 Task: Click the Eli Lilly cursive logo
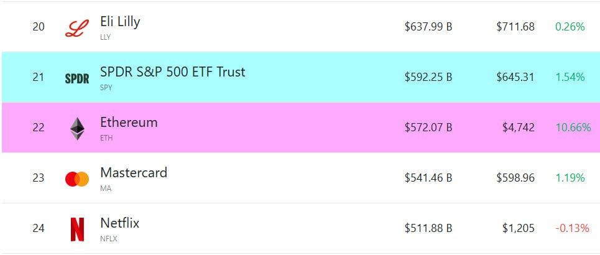(x=77, y=29)
